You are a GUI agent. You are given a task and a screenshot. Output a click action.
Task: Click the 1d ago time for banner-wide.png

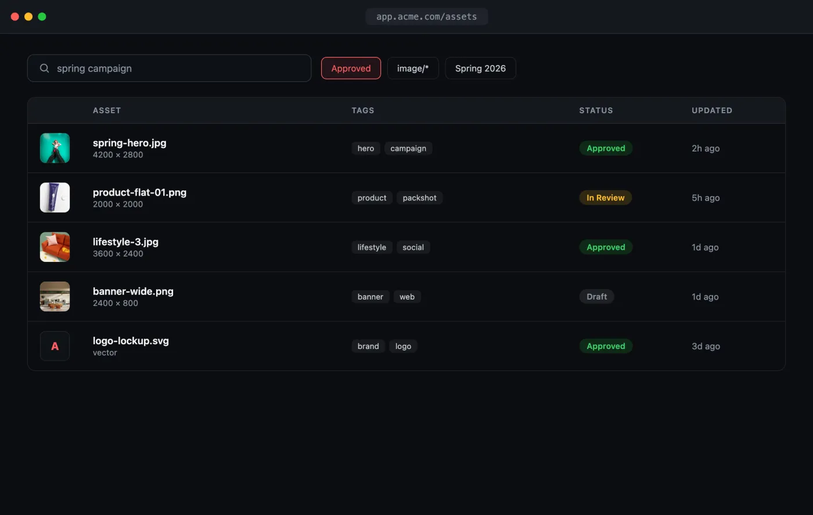click(x=705, y=297)
